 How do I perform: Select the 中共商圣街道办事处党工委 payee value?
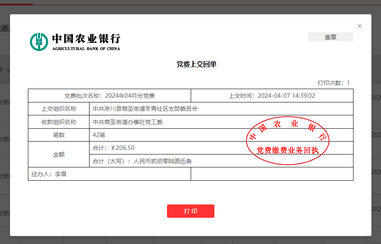127,122
